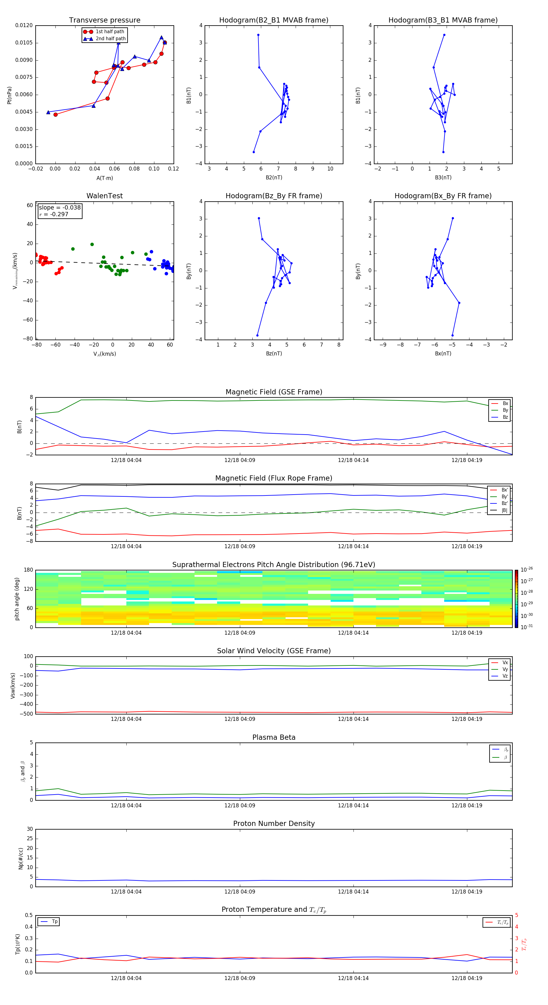Viewport: 548px width, 1005px height.
Task: Click the "Np(#/cc)" axis label
Action: (x=21, y=858)
